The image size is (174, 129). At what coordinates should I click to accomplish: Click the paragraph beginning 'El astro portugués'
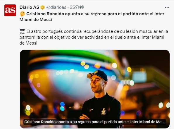coord(94,37)
